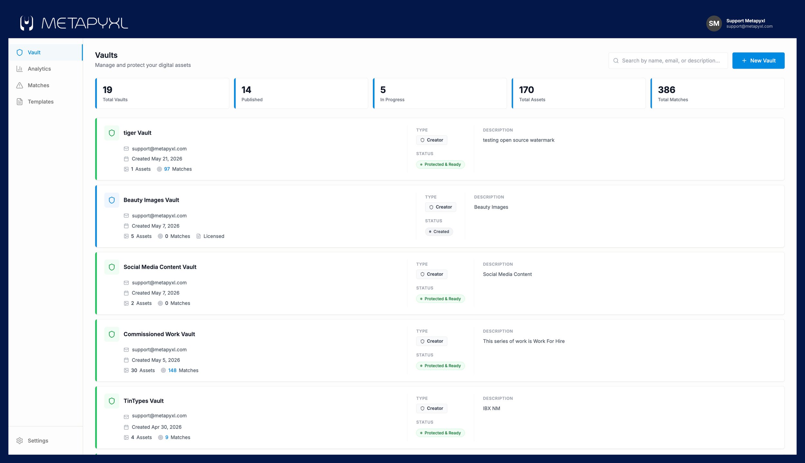The height and width of the screenshot is (463, 805).
Task: Click the TinTypes Vault shield icon
Action: tap(112, 401)
